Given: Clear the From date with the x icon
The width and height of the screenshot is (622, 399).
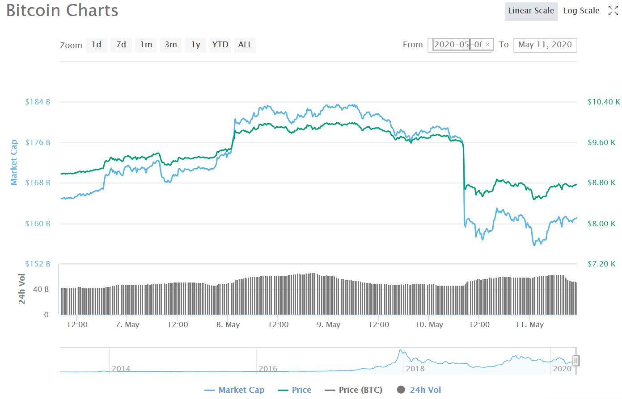Looking at the screenshot, I should pos(487,45).
